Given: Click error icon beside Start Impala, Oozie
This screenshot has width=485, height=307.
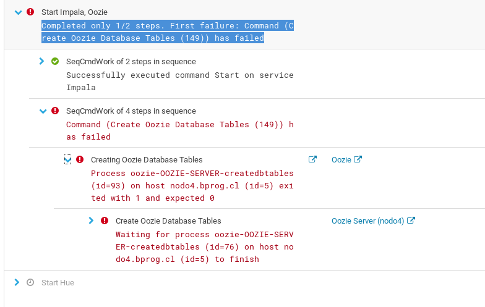Looking at the screenshot, I should [x=30, y=12].
